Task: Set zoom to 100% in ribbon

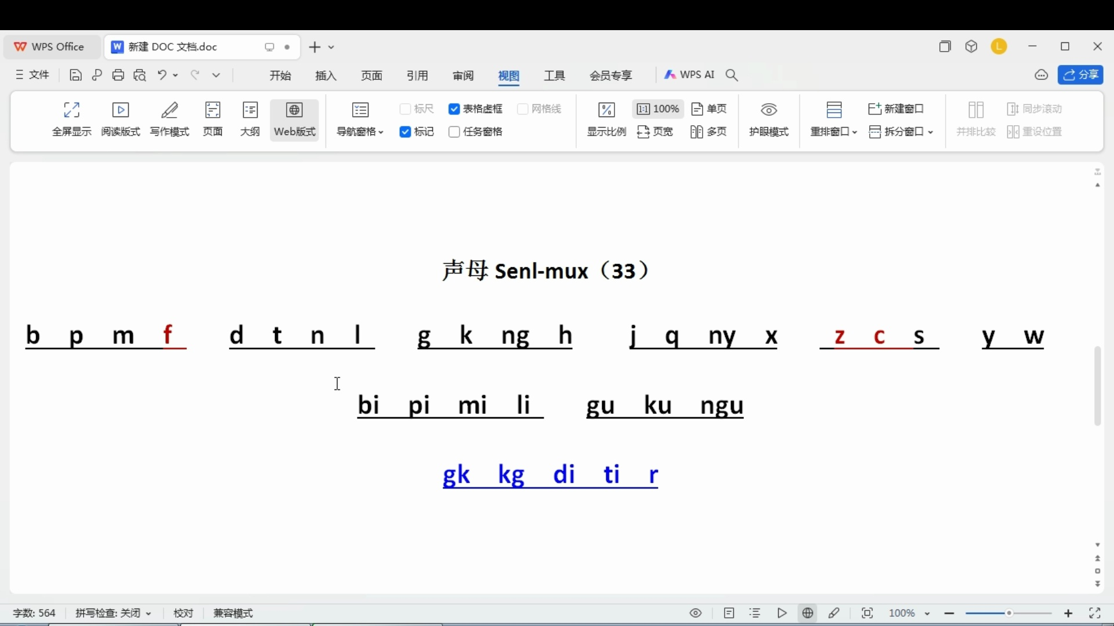Action: [659, 109]
